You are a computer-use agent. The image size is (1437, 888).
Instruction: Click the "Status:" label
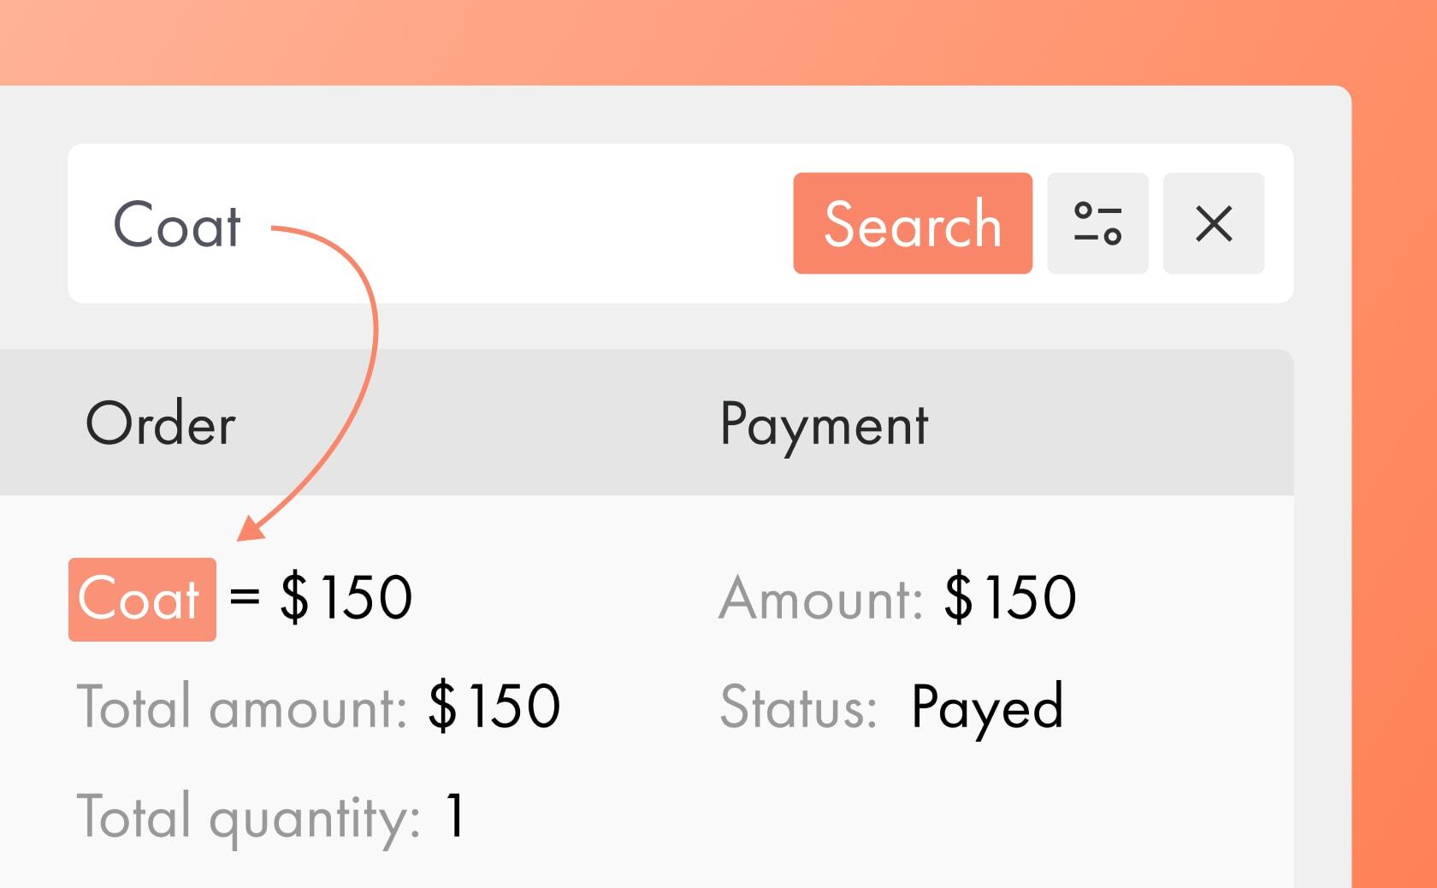pos(798,707)
